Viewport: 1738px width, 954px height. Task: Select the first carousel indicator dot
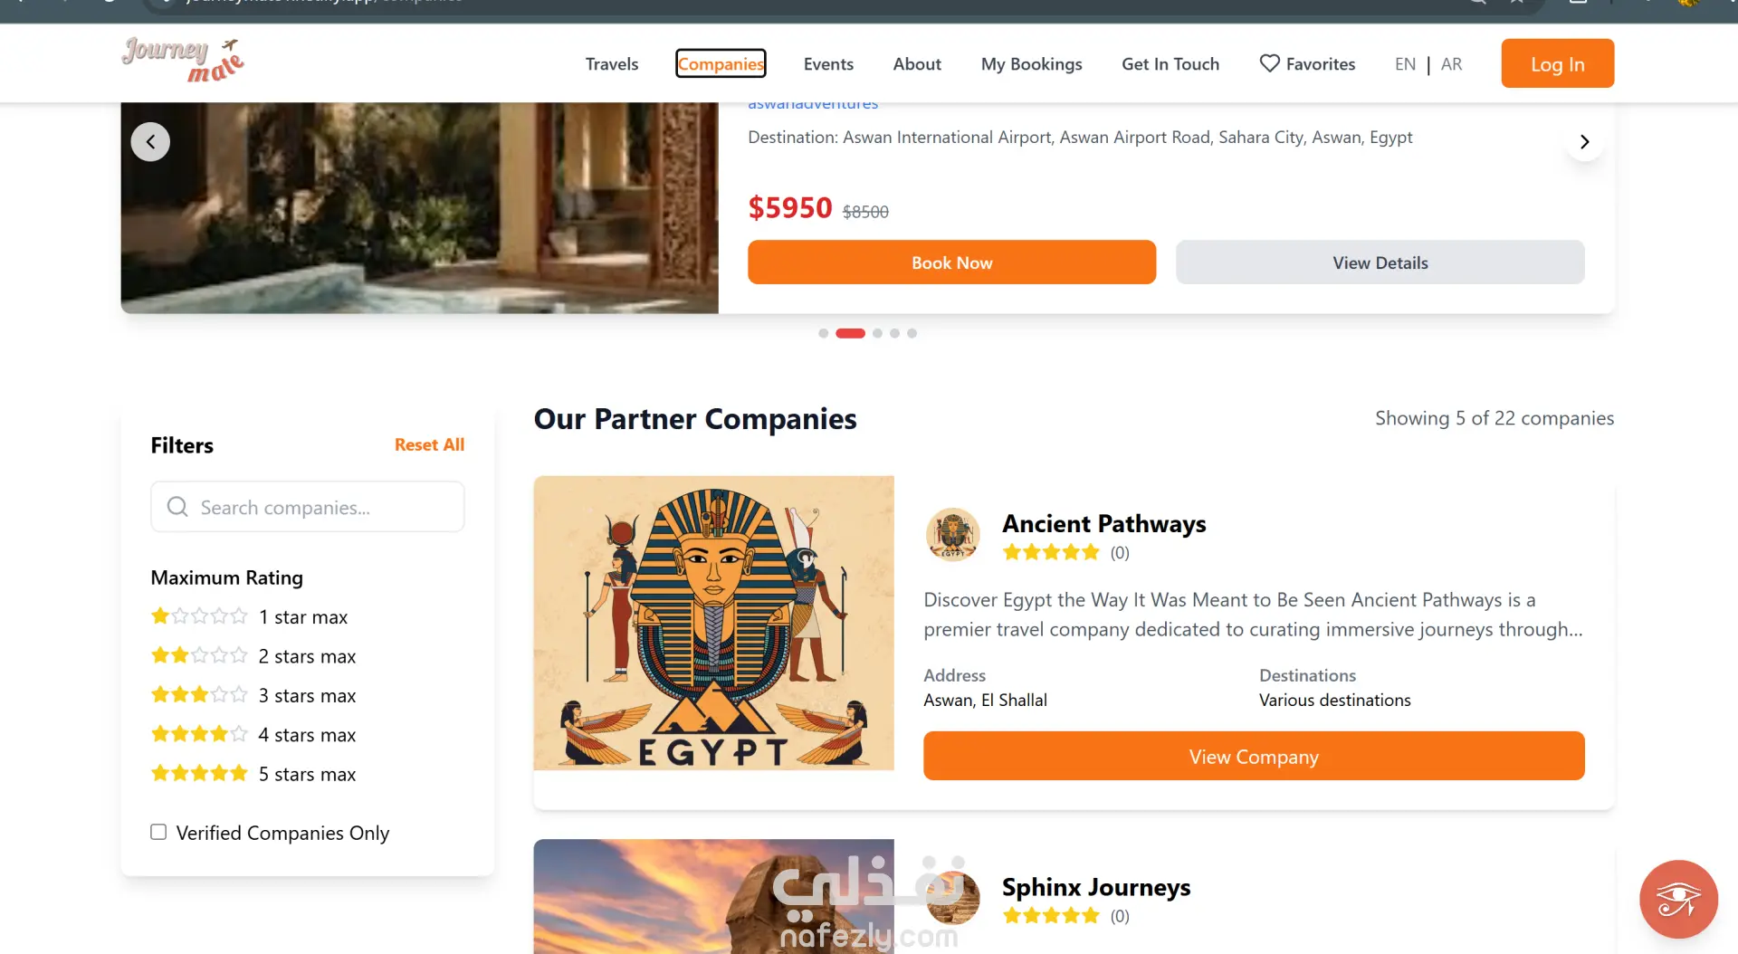pos(823,333)
